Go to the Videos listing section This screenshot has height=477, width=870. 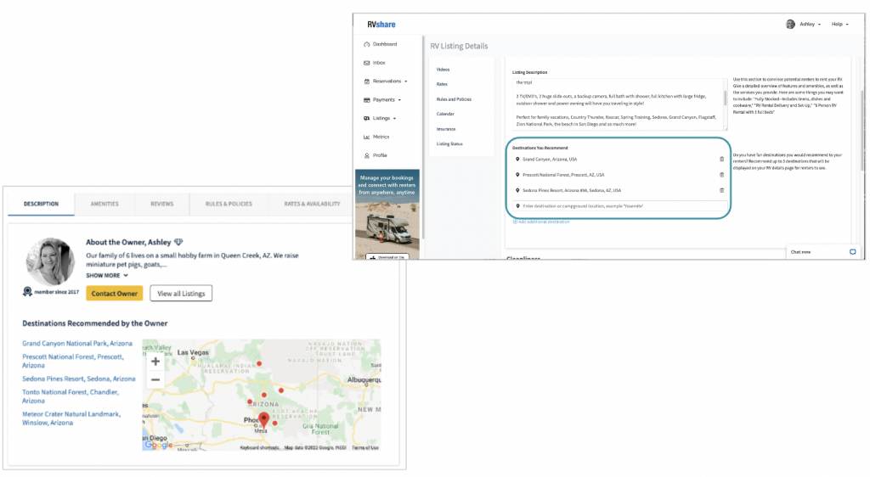tap(443, 70)
